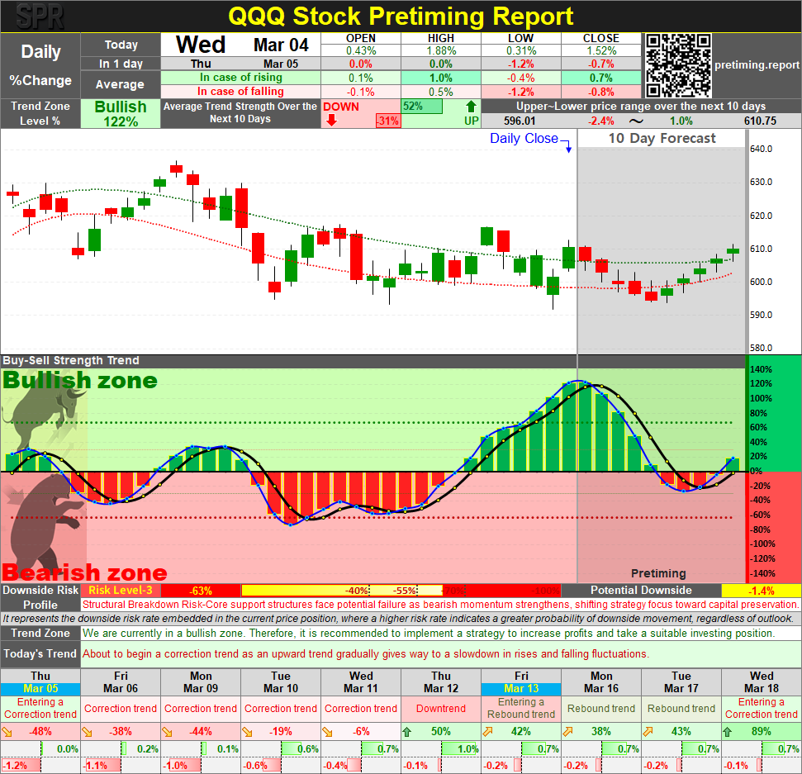Click the lower price range value 596.01

520,121
